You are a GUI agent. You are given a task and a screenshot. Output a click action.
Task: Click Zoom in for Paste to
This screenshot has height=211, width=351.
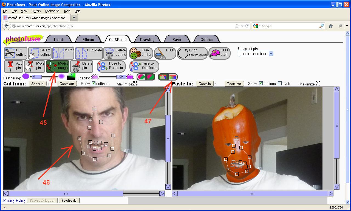[x=205, y=84]
